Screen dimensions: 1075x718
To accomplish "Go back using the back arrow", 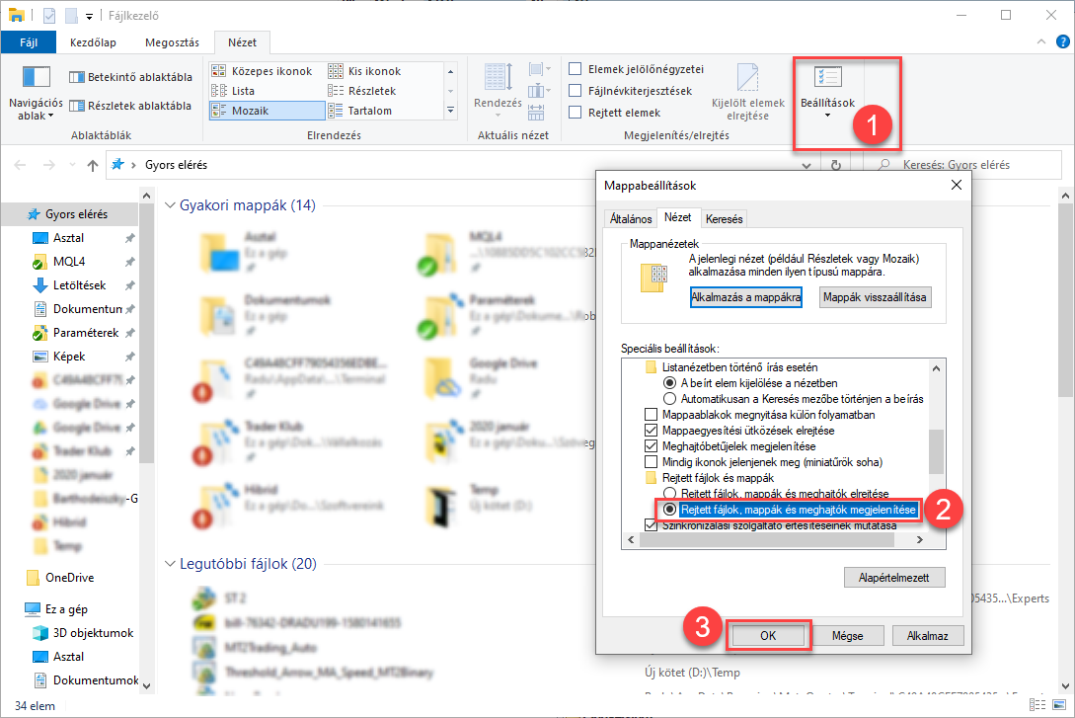I will click(20, 165).
